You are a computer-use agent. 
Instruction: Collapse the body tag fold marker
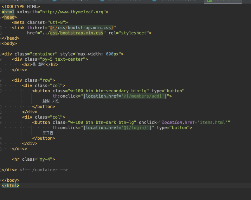[0, 44]
